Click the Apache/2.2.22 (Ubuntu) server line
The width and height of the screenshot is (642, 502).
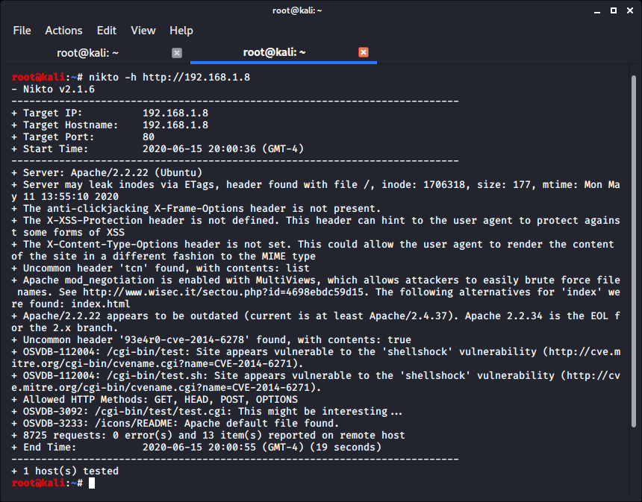(120, 173)
